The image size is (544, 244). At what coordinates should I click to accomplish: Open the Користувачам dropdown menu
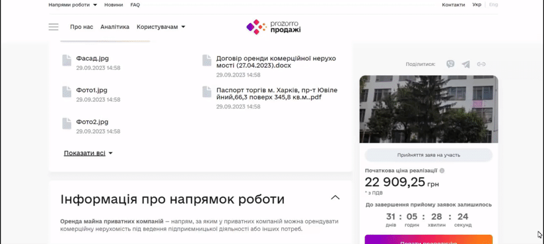click(x=161, y=27)
